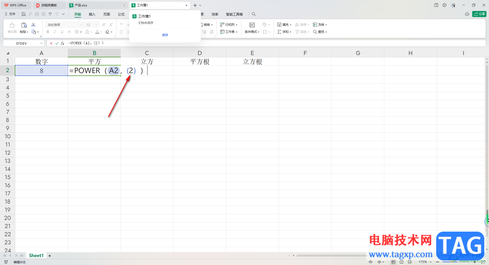Switch to the Page (页面) ribbon tab
The height and width of the screenshot is (265, 489).
coord(106,14)
